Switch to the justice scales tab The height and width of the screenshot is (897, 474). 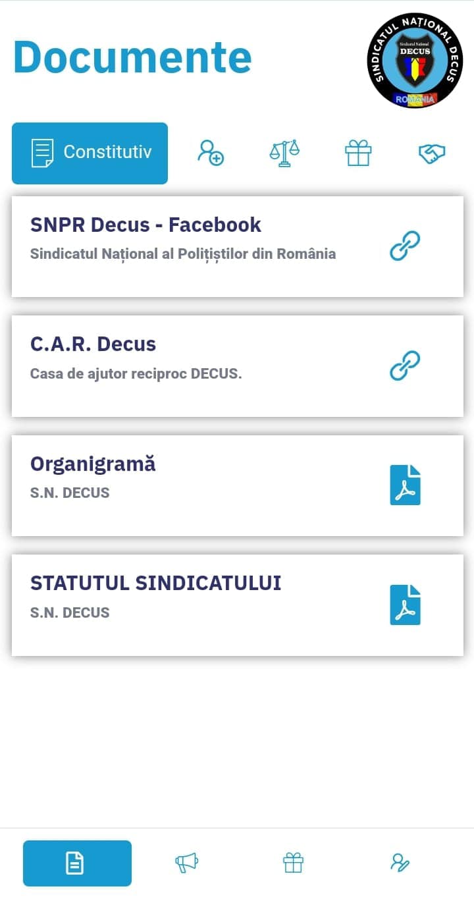pyautogui.click(x=284, y=153)
